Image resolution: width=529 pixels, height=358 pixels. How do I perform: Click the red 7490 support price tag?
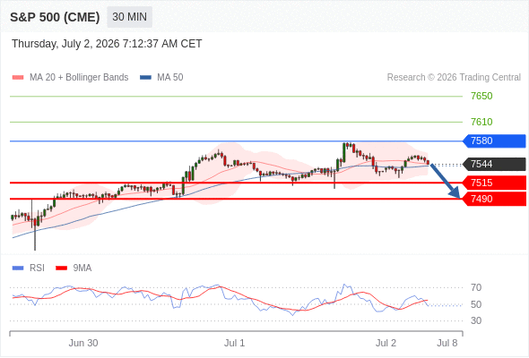point(494,199)
